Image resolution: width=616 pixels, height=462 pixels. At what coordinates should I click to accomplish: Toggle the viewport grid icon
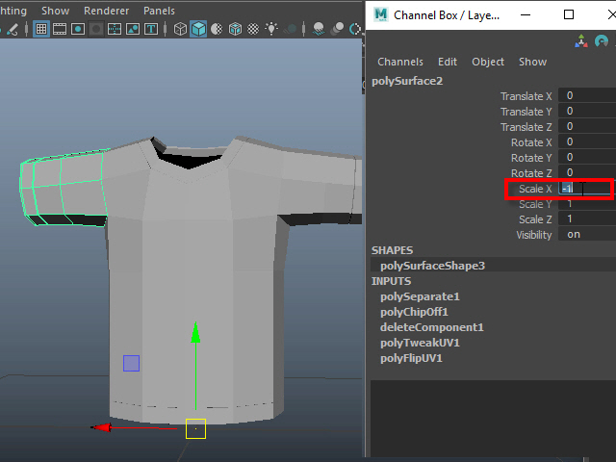41,29
